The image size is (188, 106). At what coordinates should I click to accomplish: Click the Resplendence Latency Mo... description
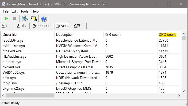(x=78, y=41)
